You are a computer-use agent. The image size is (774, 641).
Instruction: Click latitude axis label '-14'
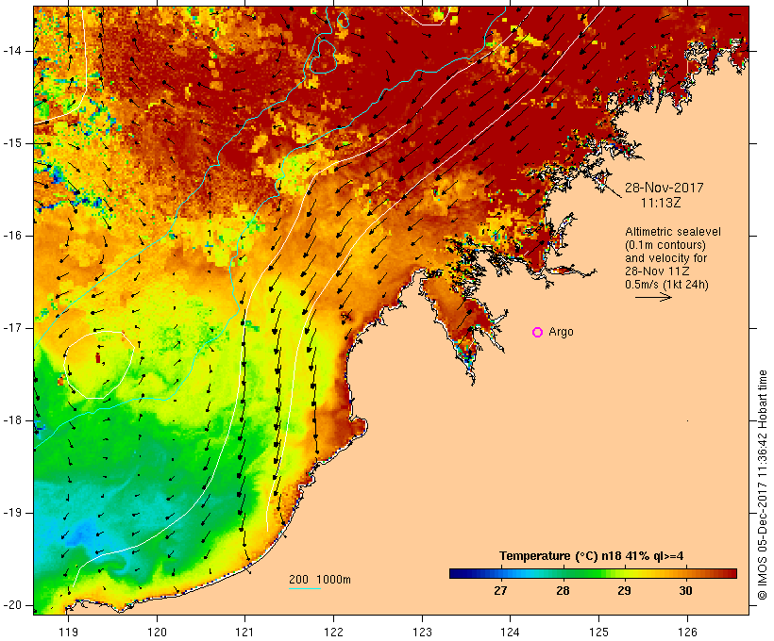click(12, 51)
